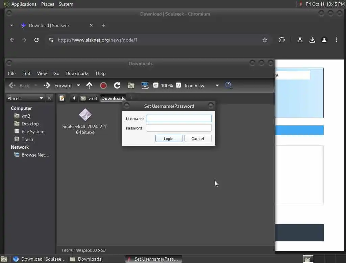Viewport: 346px width, 263px height.
Task: Go Back in the Downloads file manager
Action: (x=19, y=86)
